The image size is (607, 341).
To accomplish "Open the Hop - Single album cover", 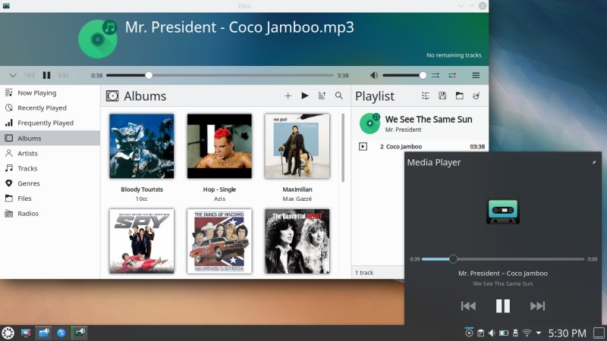I will 219,146.
